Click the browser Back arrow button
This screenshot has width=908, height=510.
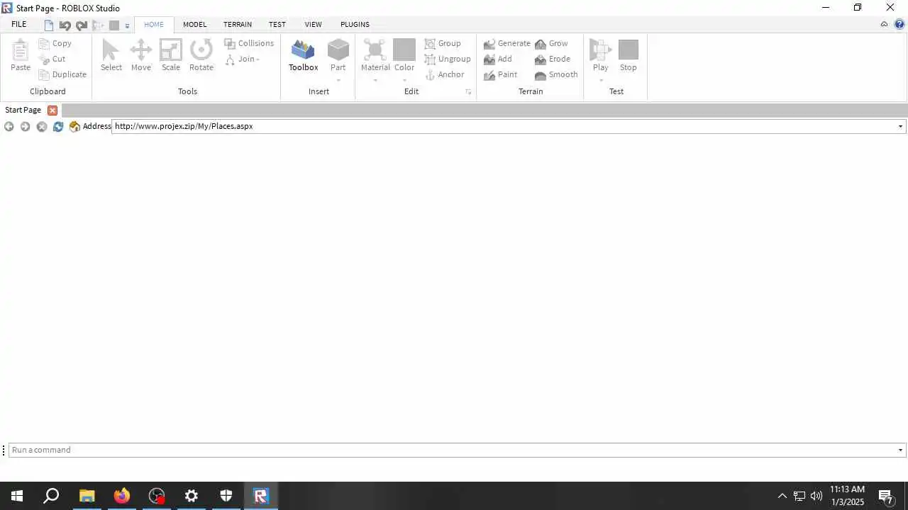tap(9, 127)
